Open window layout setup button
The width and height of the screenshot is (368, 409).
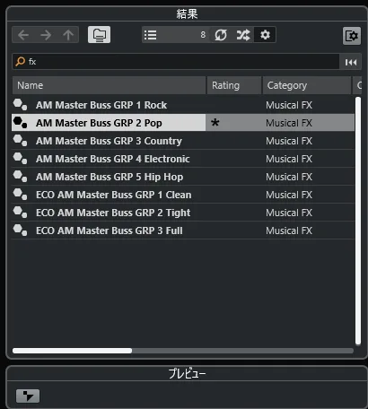[352, 36]
